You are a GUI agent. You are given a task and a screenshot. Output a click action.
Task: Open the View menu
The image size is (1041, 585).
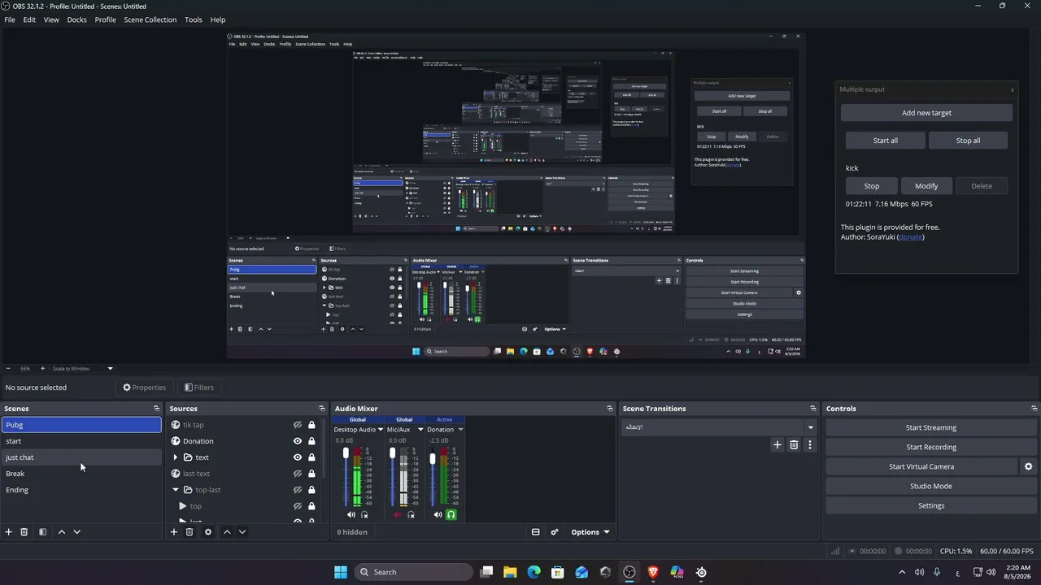coord(51,19)
